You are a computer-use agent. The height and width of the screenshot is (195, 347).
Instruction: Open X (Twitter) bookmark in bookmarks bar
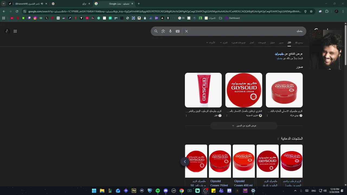tap(47, 18)
